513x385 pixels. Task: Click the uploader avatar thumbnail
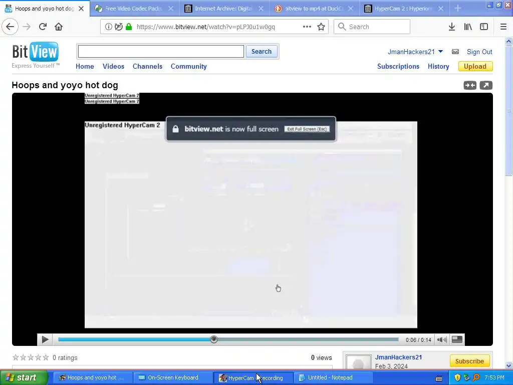(x=358, y=362)
